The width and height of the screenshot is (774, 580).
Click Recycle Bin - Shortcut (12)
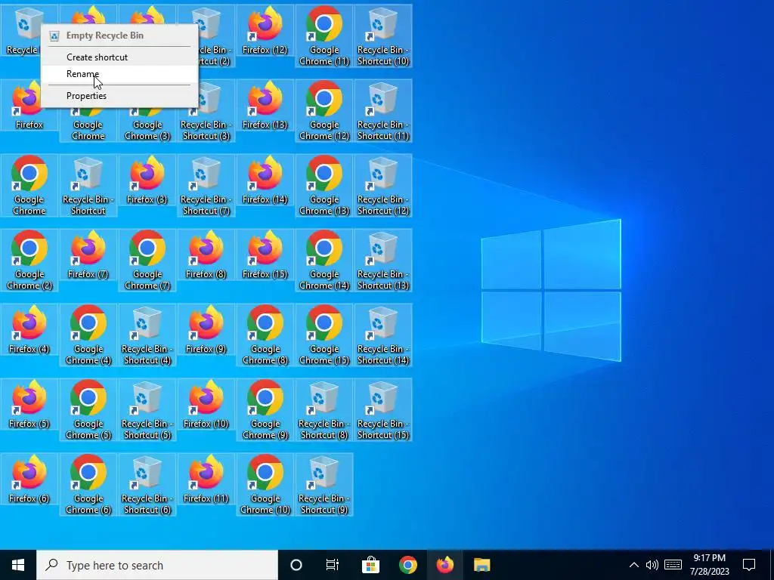pyautogui.click(x=383, y=186)
